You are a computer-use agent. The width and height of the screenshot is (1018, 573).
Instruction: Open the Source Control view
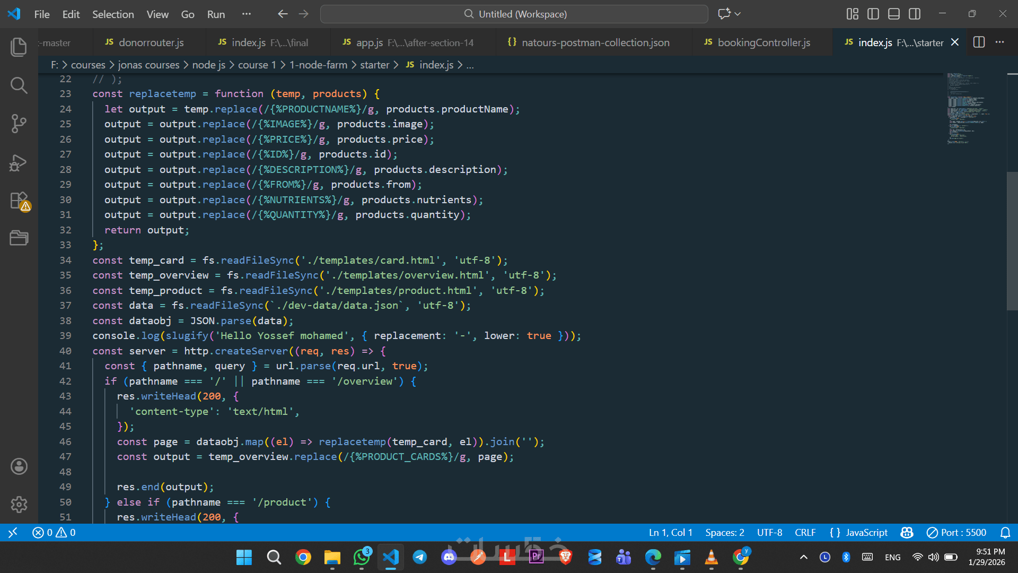(19, 123)
